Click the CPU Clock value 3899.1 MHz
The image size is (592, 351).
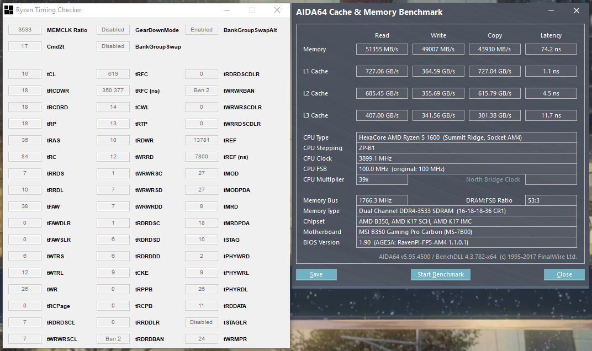[466, 158]
